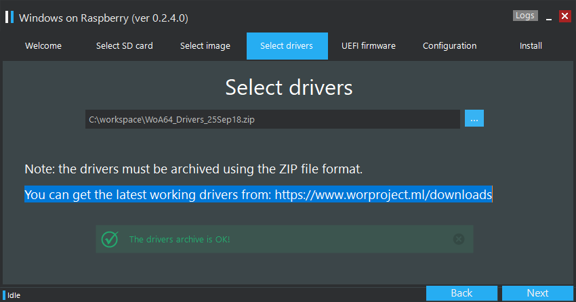The width and height of the screenshot is (576, 302).
Task: Click the 'The drivers archive is OK!' message
Action: tap(180, 239)
